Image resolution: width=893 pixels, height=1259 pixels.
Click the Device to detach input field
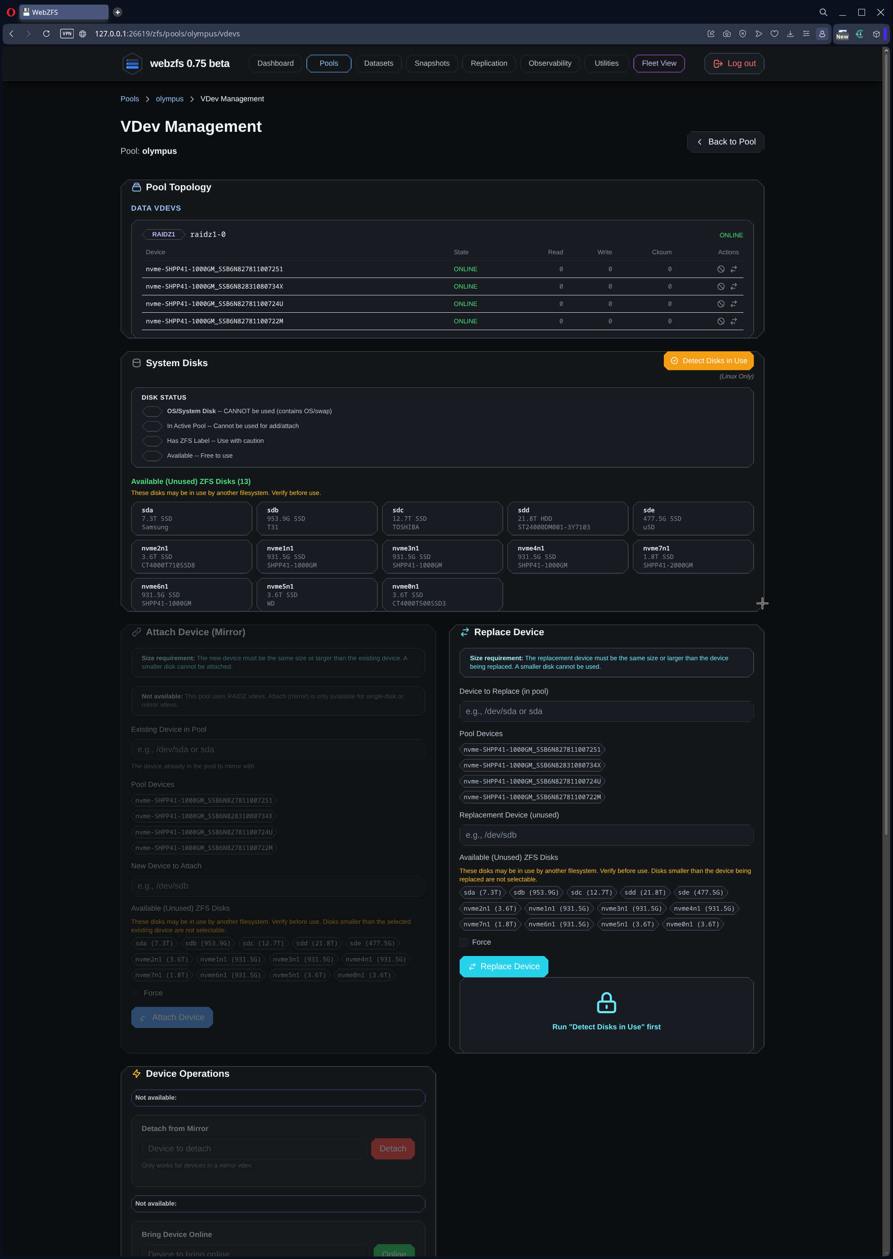pos(254,1148)
